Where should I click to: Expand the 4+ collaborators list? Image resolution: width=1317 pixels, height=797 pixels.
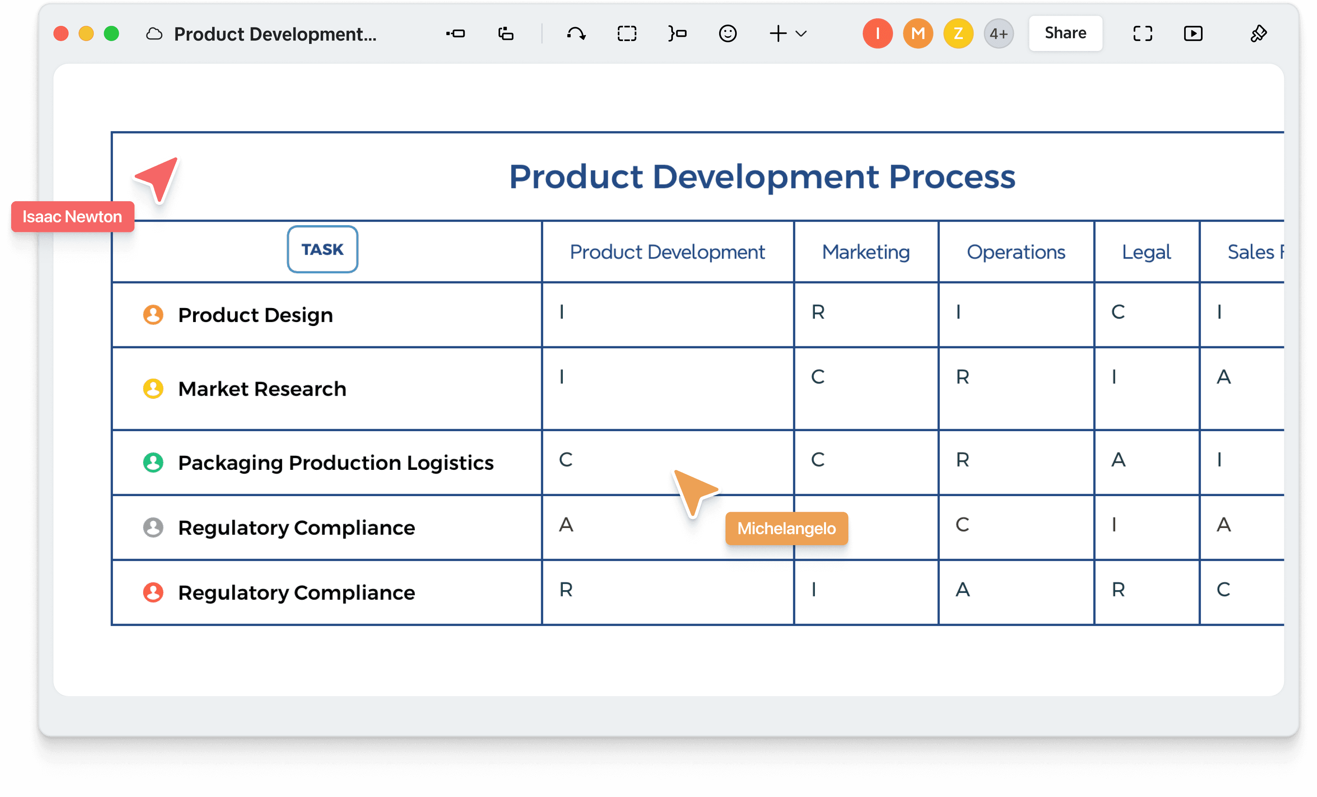pos(998,33)
